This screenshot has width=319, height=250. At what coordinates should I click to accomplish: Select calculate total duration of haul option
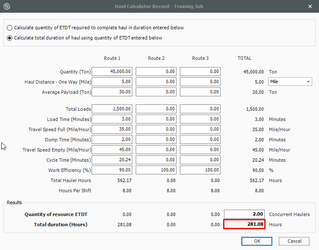tap(10, 38)
